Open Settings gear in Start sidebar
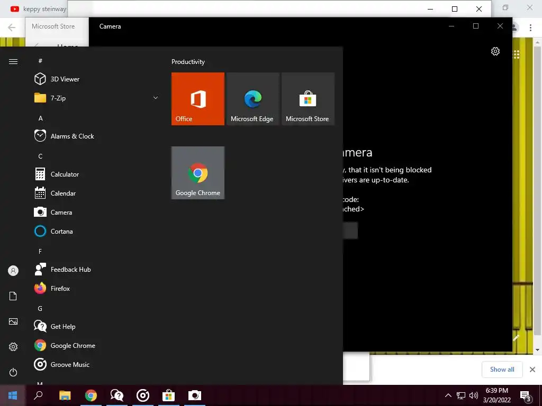The width and height of the screenshot is (542, 406). tap(13, 347)
